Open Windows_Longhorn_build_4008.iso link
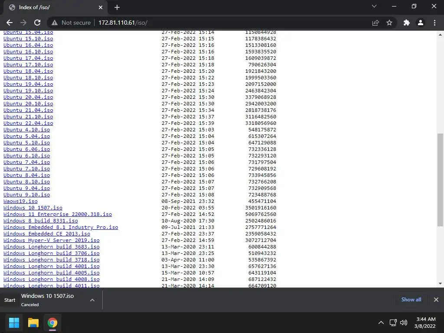The width and height of the screenshot is (444, 333). pyautogui.click(x=51, y=280)
